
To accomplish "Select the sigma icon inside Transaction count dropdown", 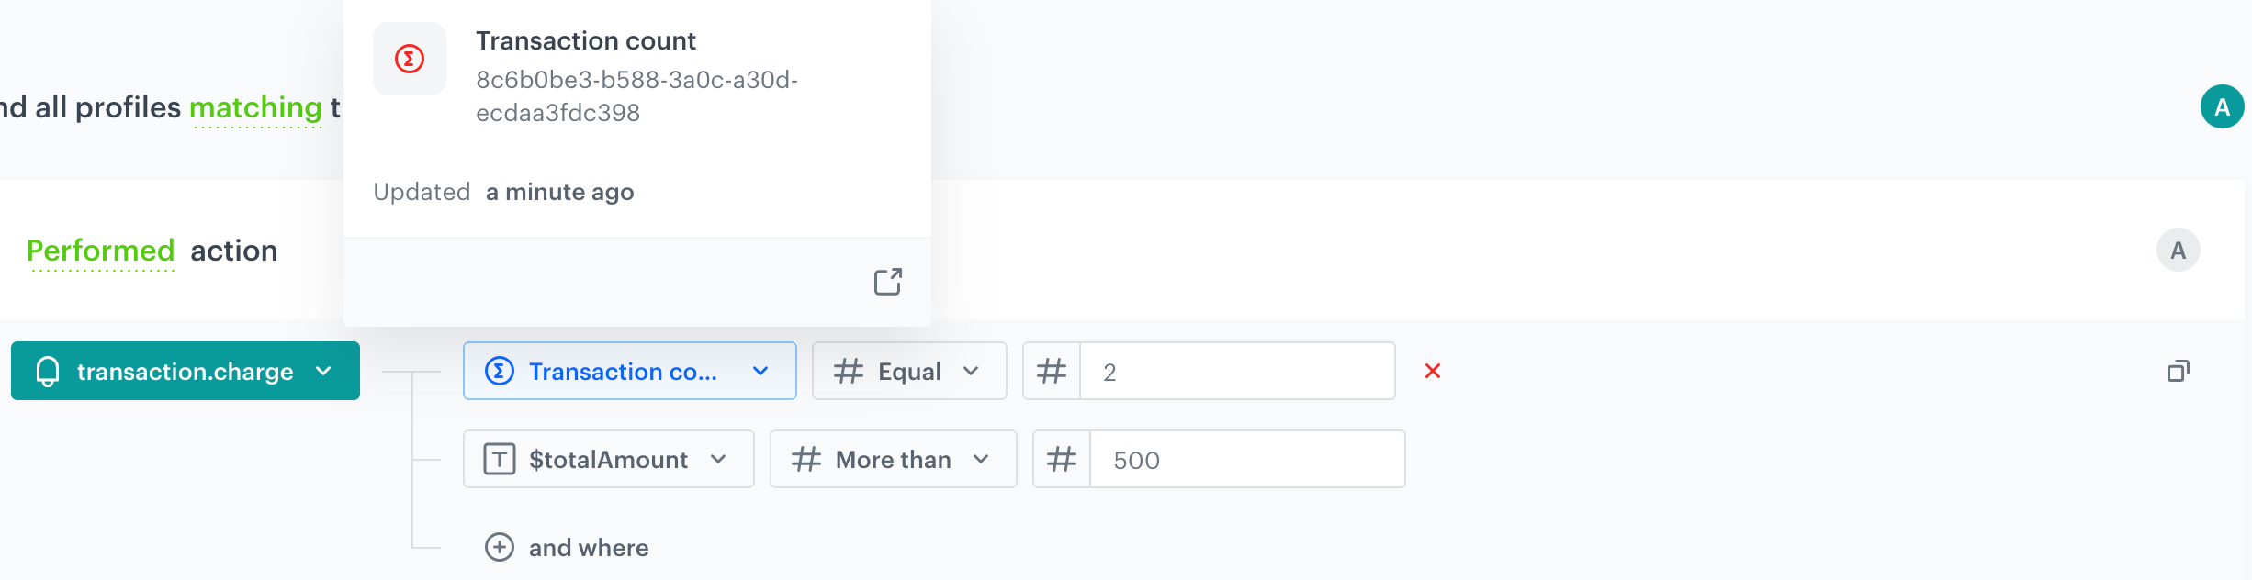I will click(x=499, y=371).
